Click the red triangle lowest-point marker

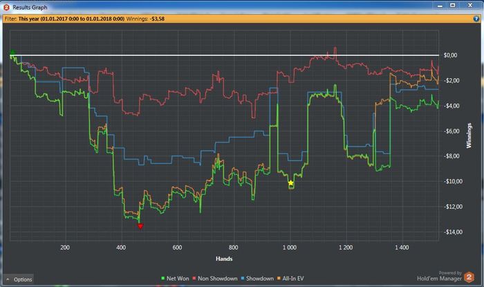click(x=140, y=226)
